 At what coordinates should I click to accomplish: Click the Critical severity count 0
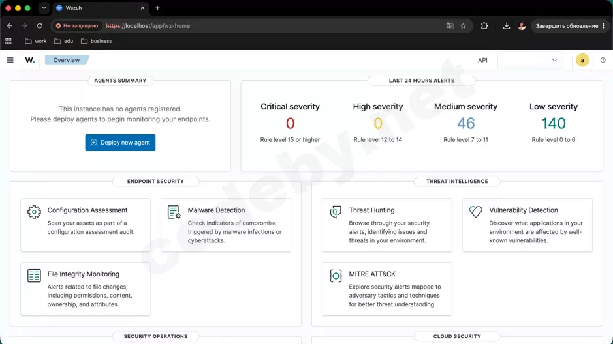tap(290, 123)
